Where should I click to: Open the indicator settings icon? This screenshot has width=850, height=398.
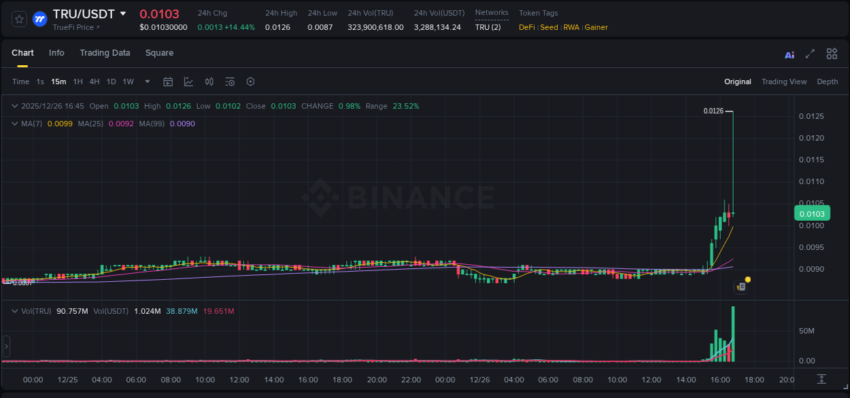230,82
